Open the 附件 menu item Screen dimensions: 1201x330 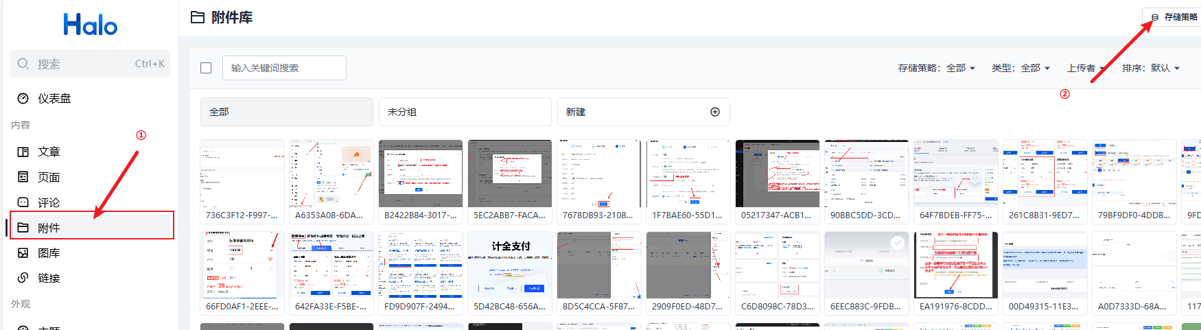(x=91, y=228)
